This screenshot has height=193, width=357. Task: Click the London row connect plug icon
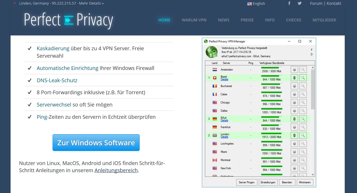pyautogui.click(x=294, y=135)
